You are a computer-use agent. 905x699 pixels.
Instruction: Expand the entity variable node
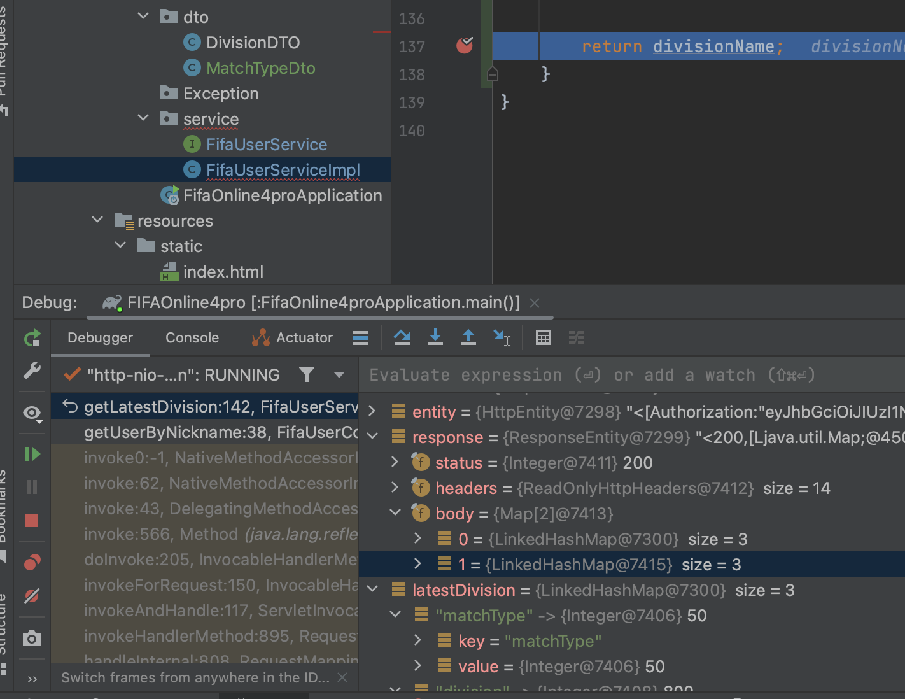[x=372, y=411]
